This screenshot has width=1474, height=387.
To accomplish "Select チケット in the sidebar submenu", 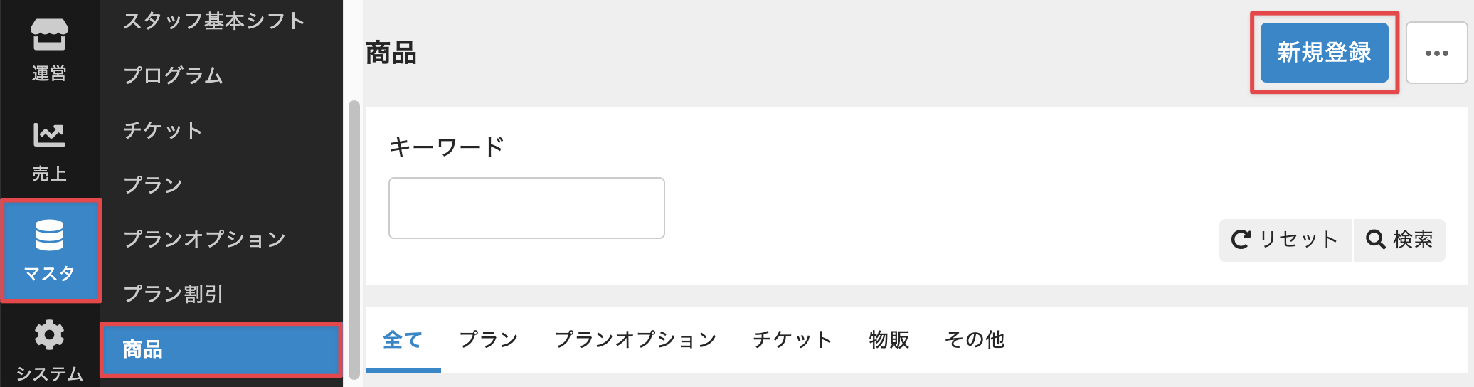I will 163,130.
